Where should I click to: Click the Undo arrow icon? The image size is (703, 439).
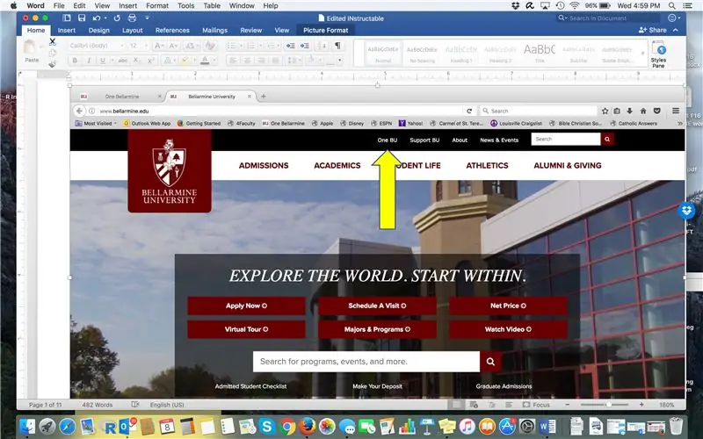tap(97, 18)
